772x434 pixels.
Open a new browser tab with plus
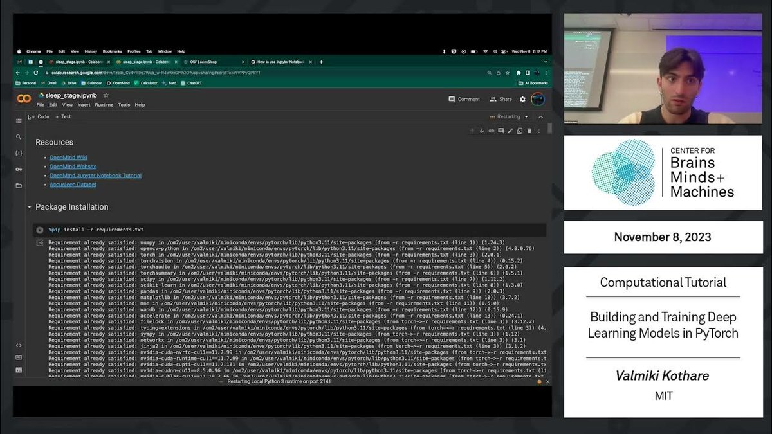pos(322,62)
